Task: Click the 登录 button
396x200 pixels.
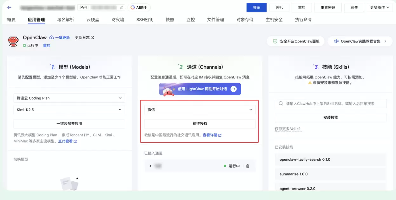Action: pos(256,8)
